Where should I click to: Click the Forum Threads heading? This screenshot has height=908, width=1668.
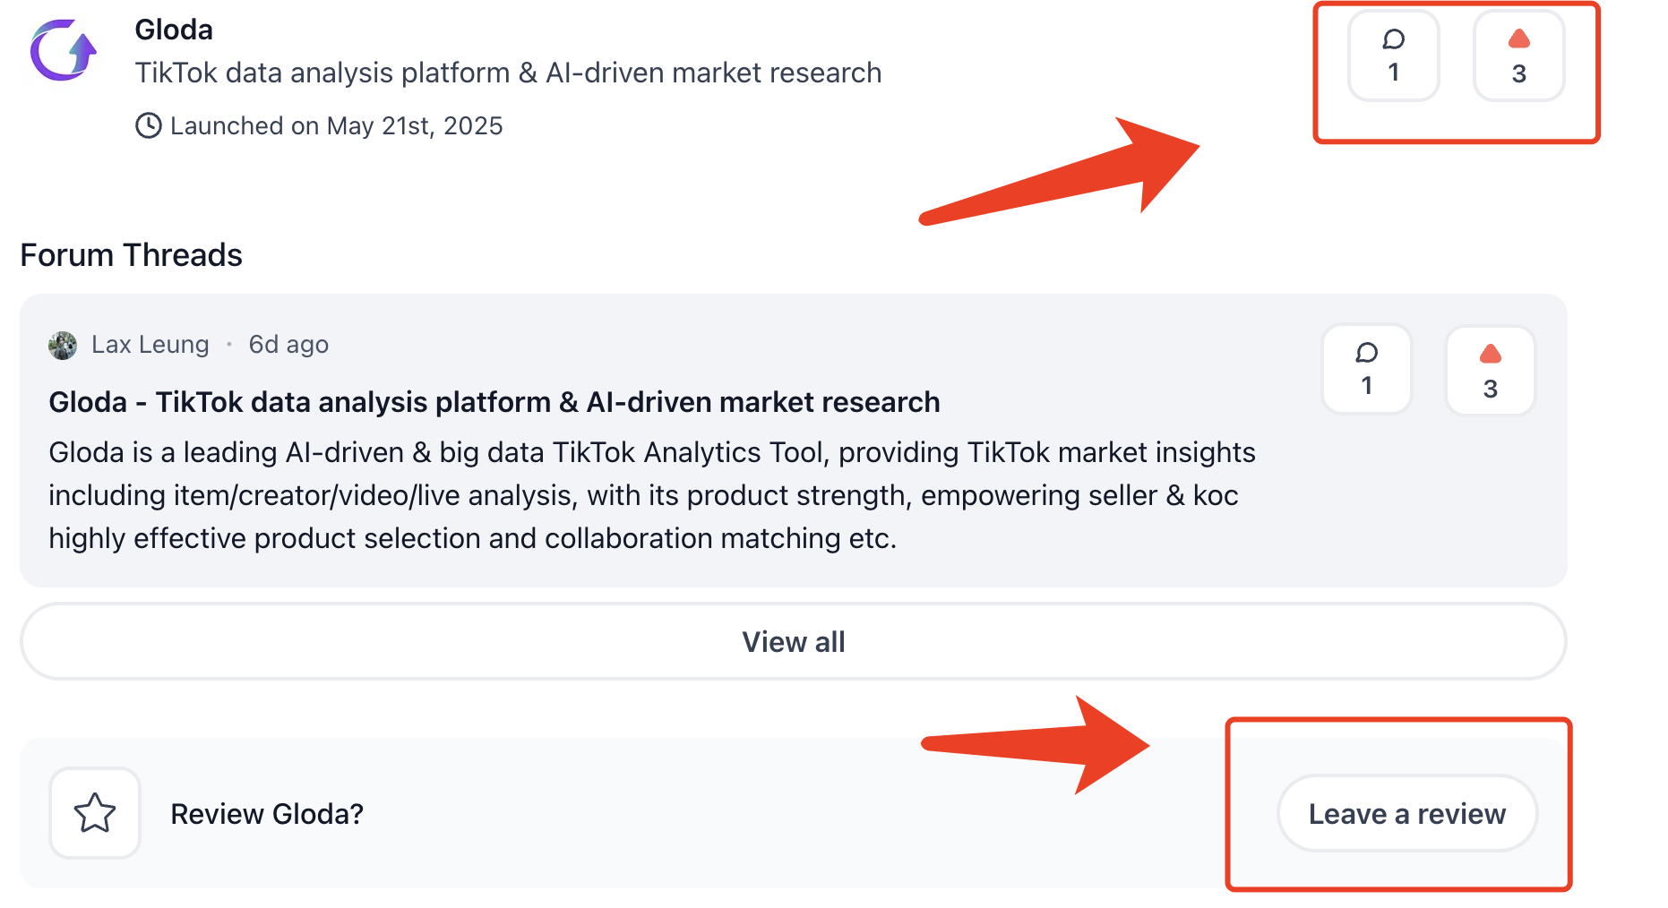[132, 255]
